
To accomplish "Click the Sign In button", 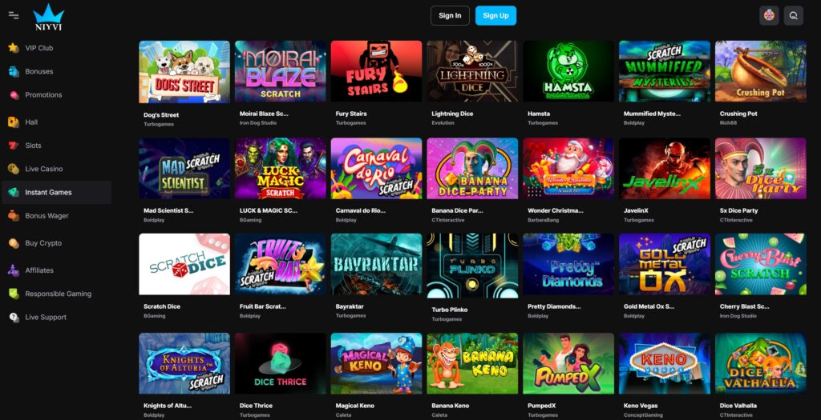I will tap(450, 16).
